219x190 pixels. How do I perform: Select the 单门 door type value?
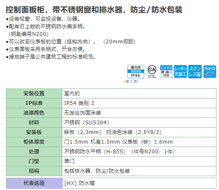coord(69,161)
